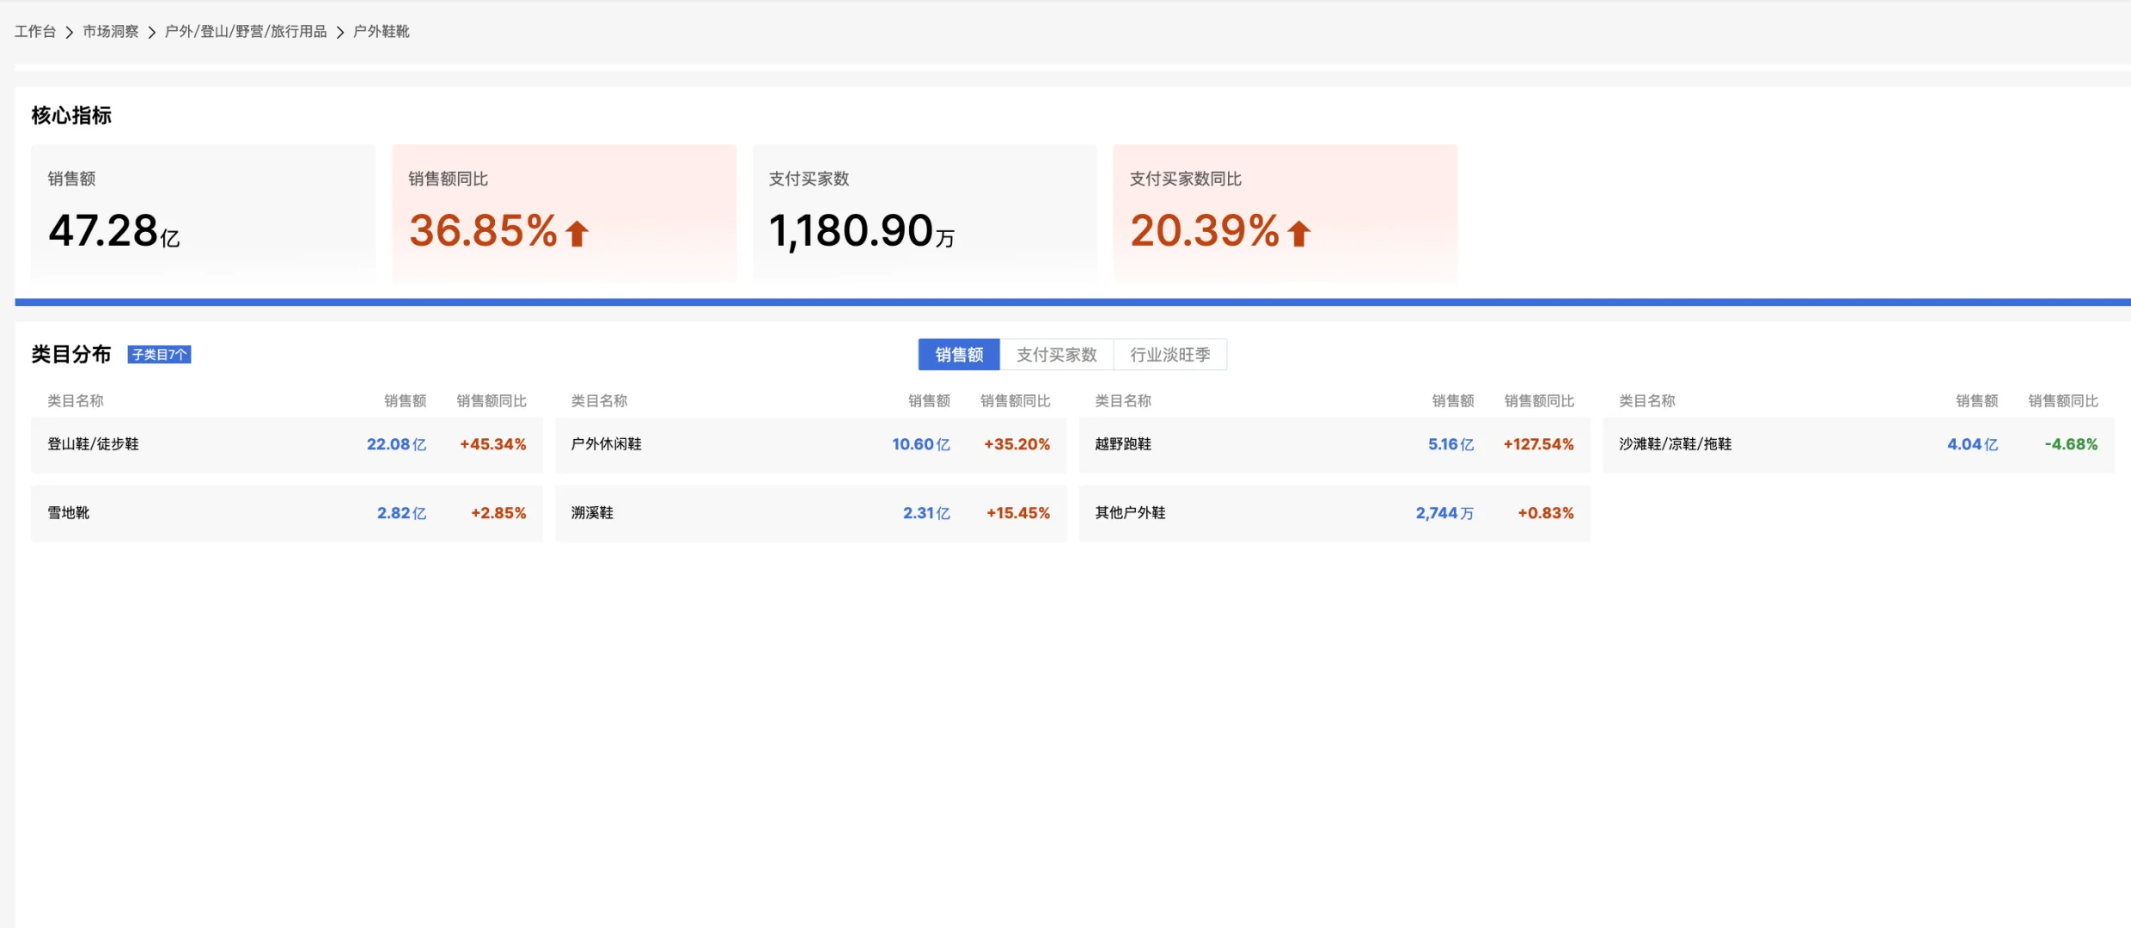Click the breadcrumb chevron before 户外鞋靴
The height and width of the screenshot is (928, 2131).
pyautogui.click(x=340, y=33)
